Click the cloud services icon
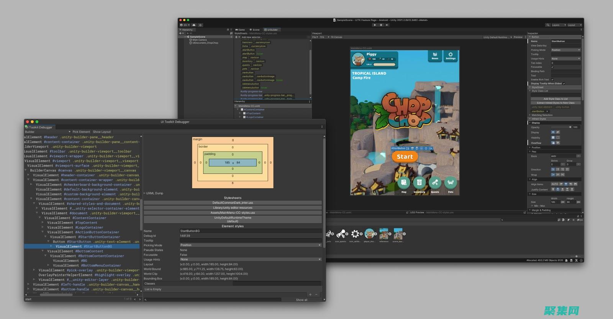 [x=194, y=25]
